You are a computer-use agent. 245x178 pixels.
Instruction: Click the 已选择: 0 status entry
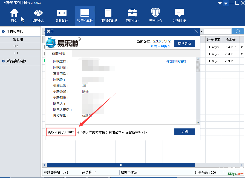point(89,172)
